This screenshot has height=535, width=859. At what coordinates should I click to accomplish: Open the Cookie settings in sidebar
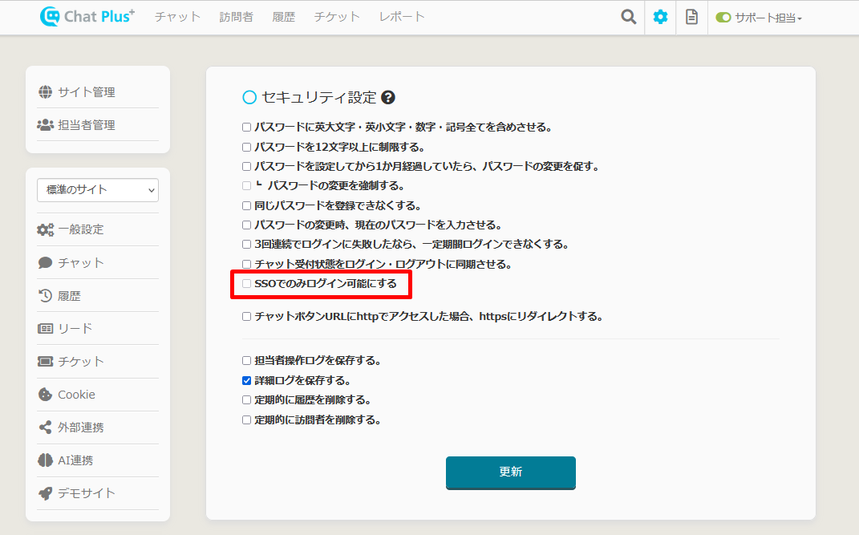coord(75,395)
